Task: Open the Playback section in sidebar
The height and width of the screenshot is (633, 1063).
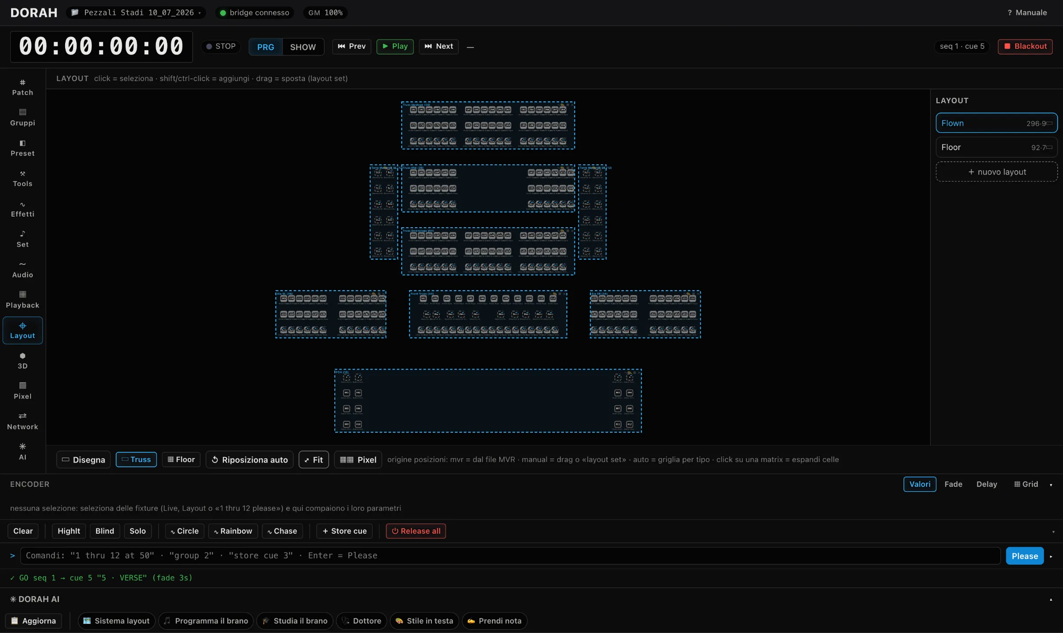Action: click(x=23, y=300)
